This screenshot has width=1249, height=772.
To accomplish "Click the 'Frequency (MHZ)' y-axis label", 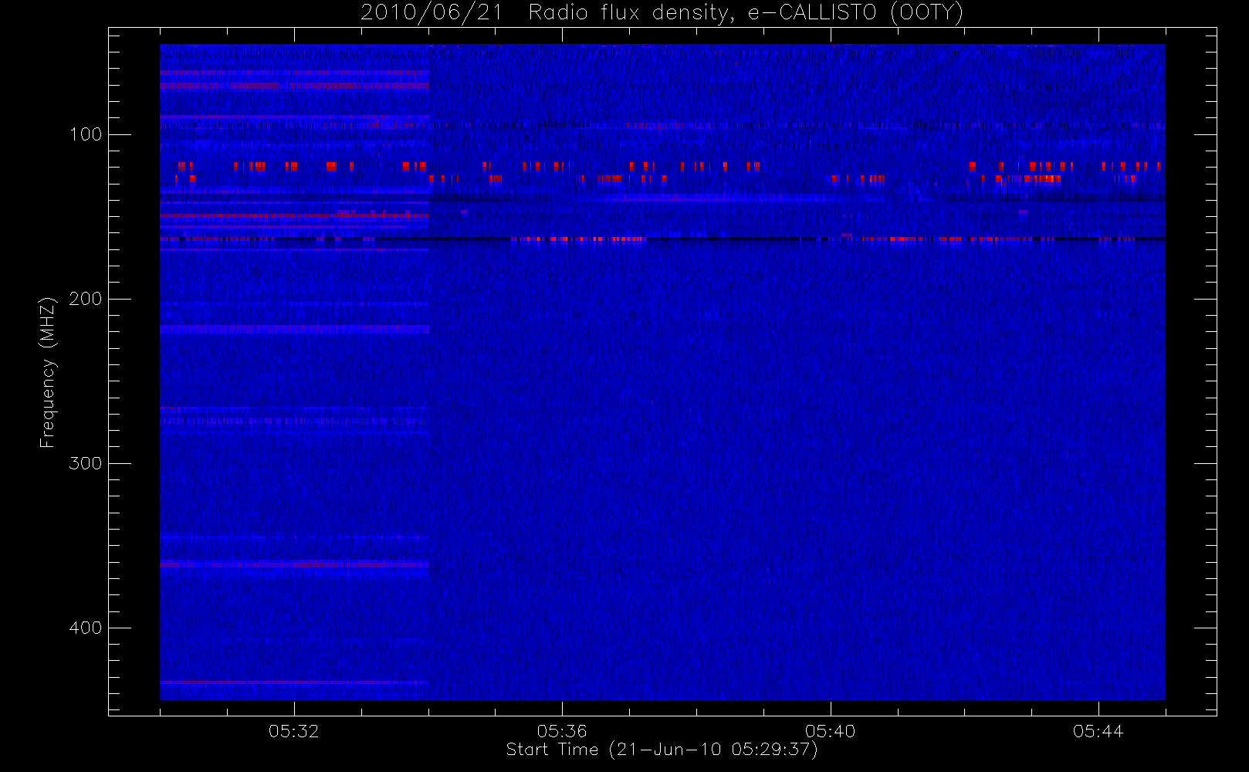I will click(48, 371).
